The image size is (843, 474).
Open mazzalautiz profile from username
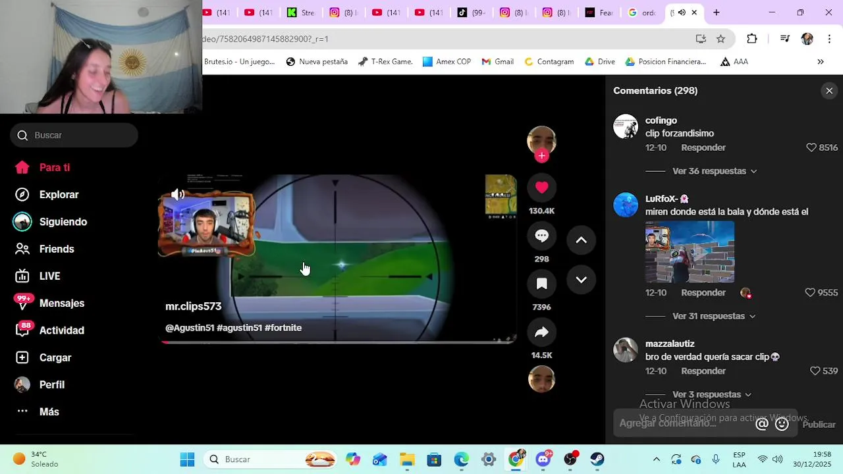670,344
